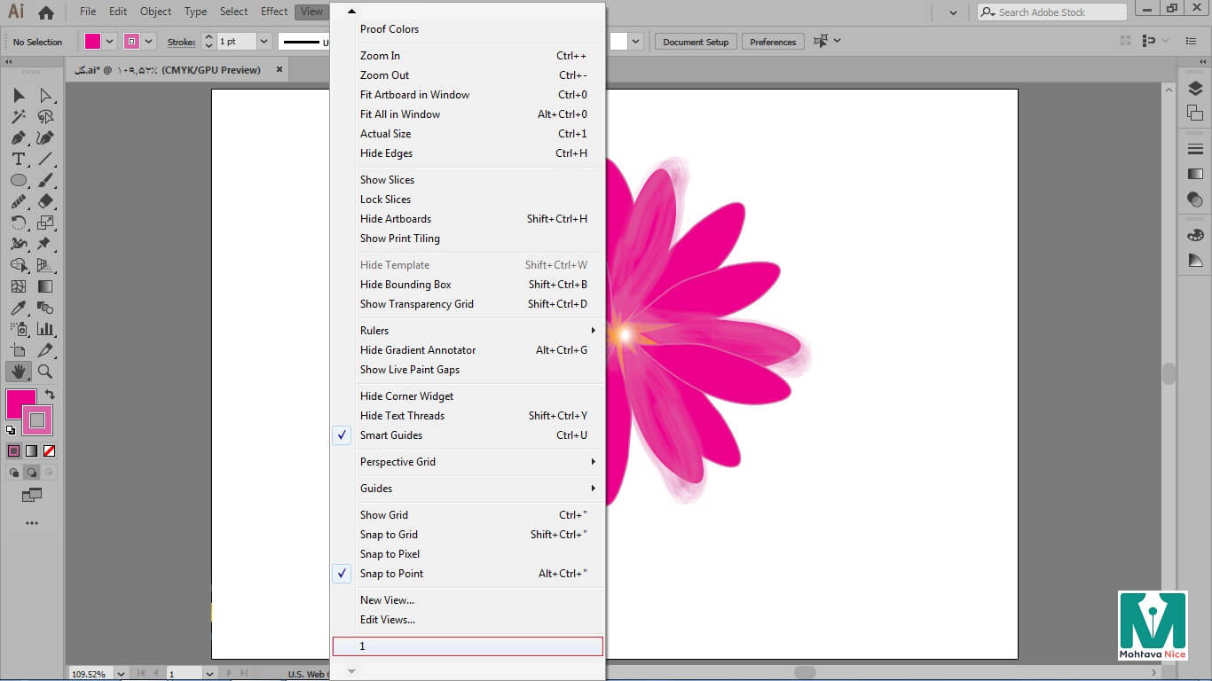The height and width of the screenshot is (681, 1212).
Task: Click the magenta Fill color swatch
Action: point(20,403)
